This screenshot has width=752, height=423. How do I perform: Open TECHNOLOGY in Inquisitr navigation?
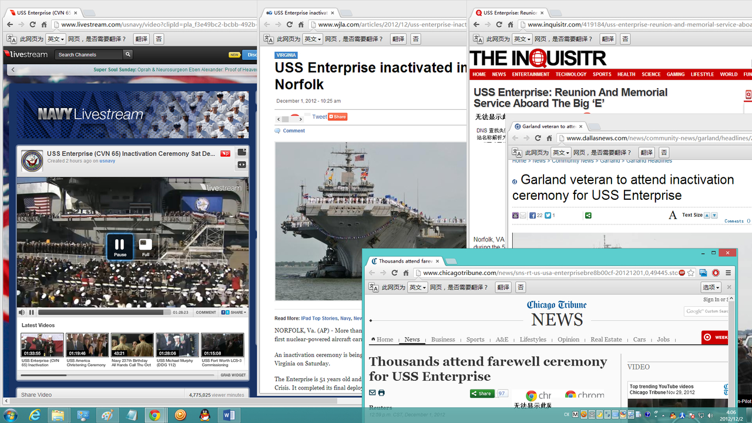571,75
